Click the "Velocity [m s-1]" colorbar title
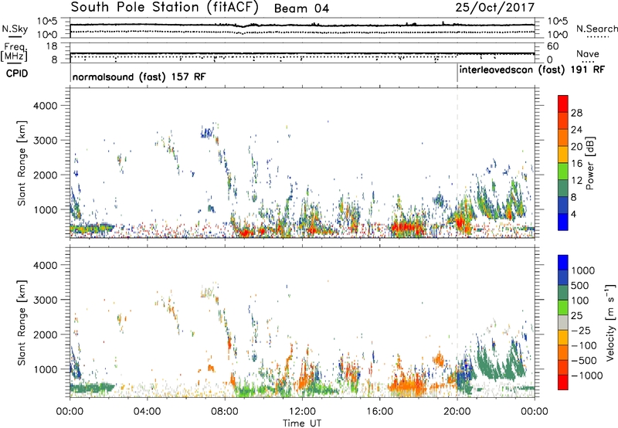Screen dimensions: 618x428 (x=610, y=322)
